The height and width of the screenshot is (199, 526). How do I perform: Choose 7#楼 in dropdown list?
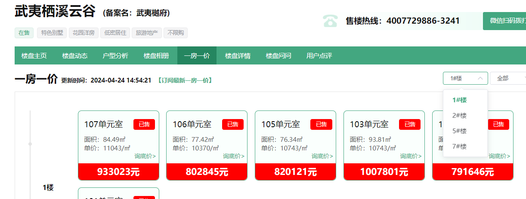[x=465, y=147]
